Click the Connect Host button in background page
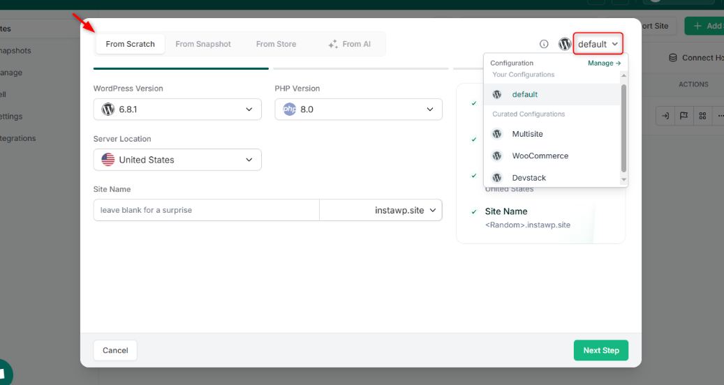 (x=696, y=58)
